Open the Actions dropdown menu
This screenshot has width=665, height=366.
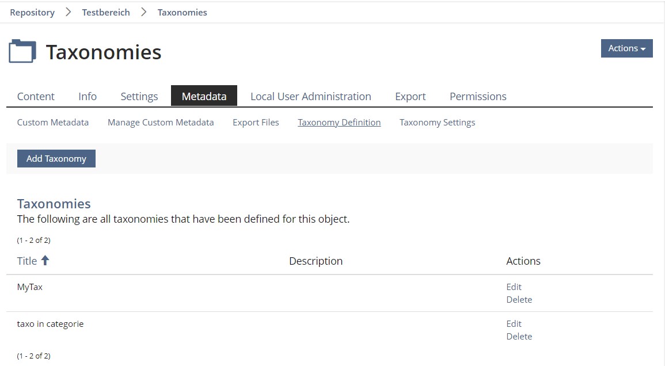[x=626, y=48]
